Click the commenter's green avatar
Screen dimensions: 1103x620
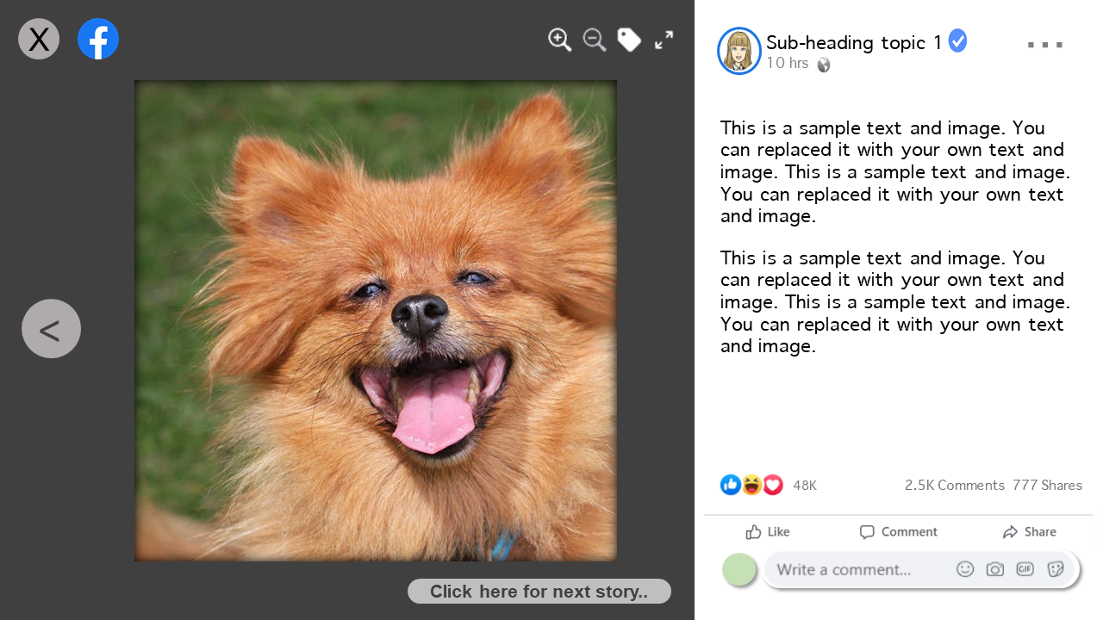click(739, 569)
